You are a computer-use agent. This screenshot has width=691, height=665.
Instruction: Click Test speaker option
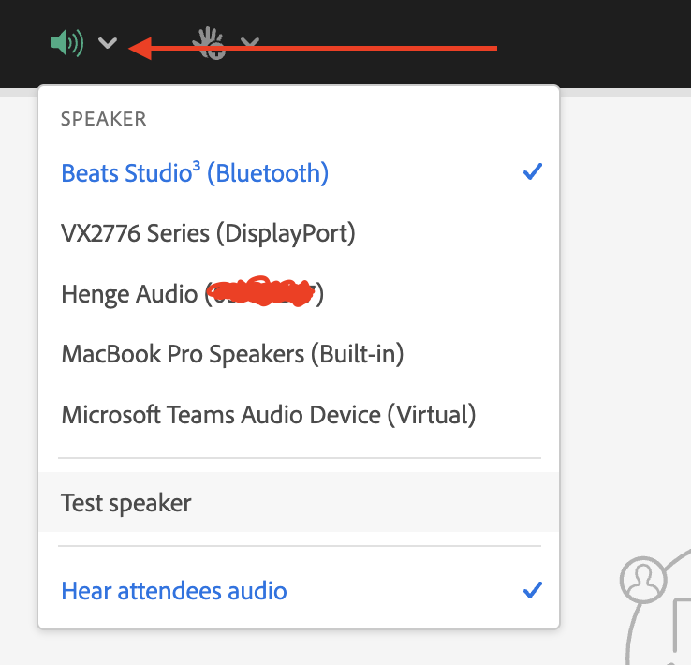click(x=299, y=502)
